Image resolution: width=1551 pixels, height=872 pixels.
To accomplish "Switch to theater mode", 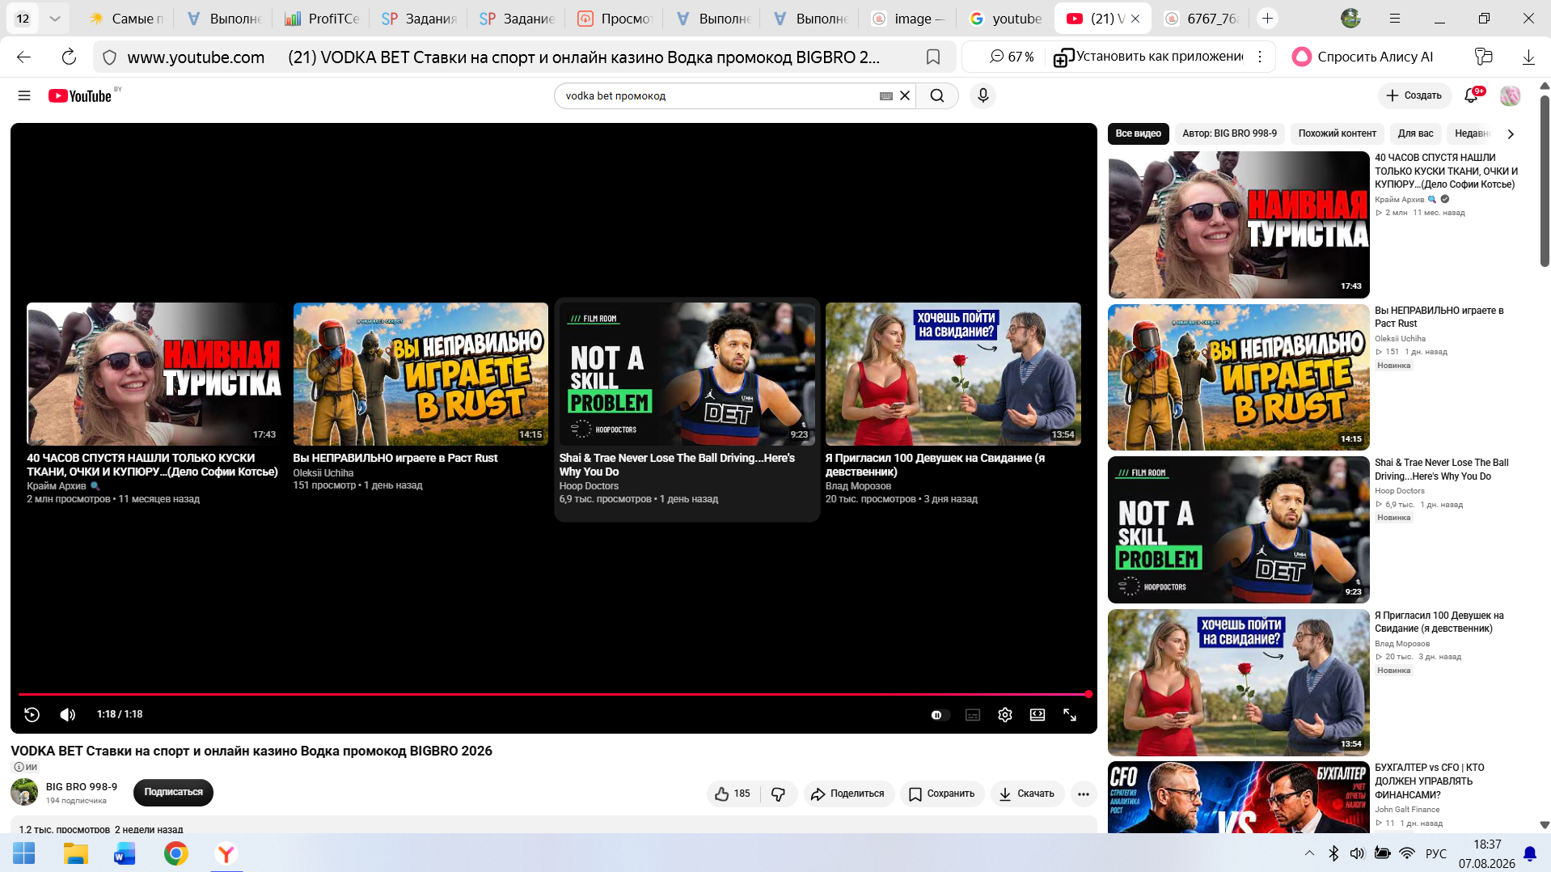I will 1038,715.
